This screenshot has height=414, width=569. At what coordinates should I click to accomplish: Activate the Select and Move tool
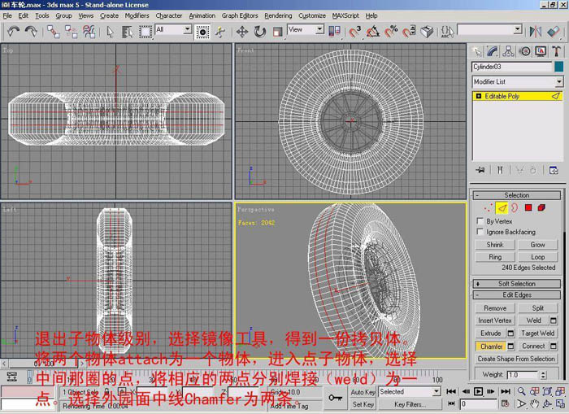[241, 32]
